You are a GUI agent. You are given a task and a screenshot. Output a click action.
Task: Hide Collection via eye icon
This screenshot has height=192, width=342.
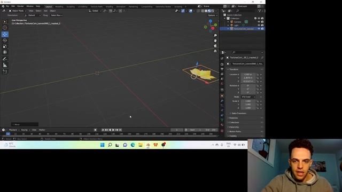tap(259, 19)
